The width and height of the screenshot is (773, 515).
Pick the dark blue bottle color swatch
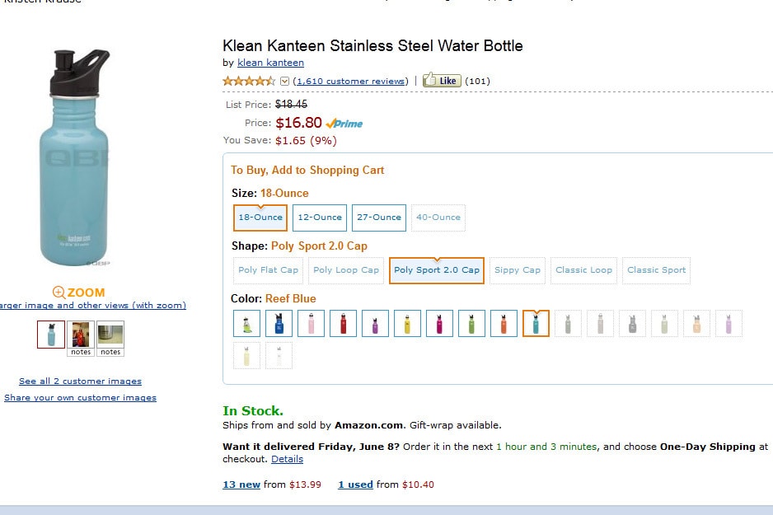coord(279,324)
